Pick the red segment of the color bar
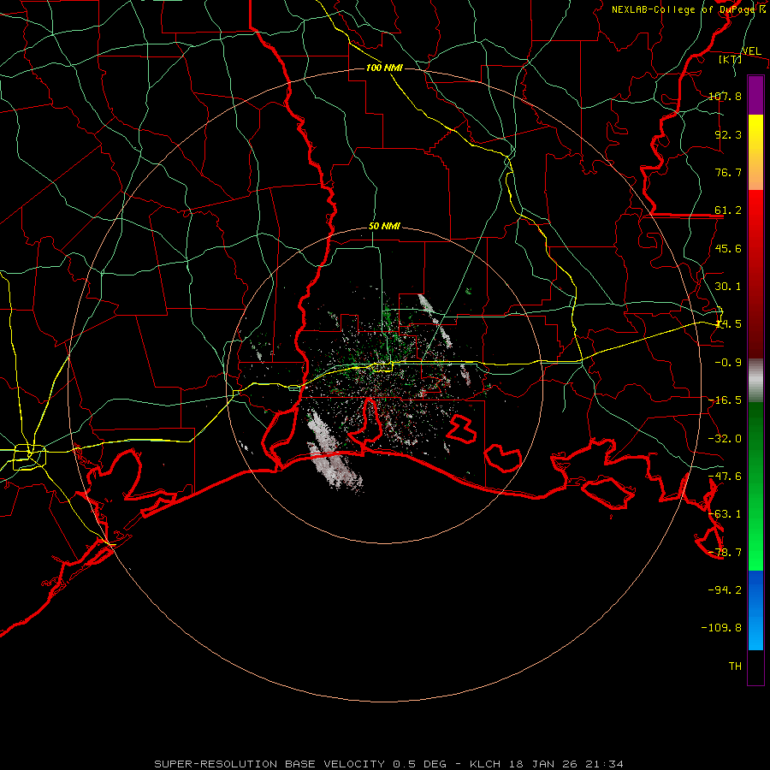Viewport: 770px width, 770px height. tap(755, 274)
